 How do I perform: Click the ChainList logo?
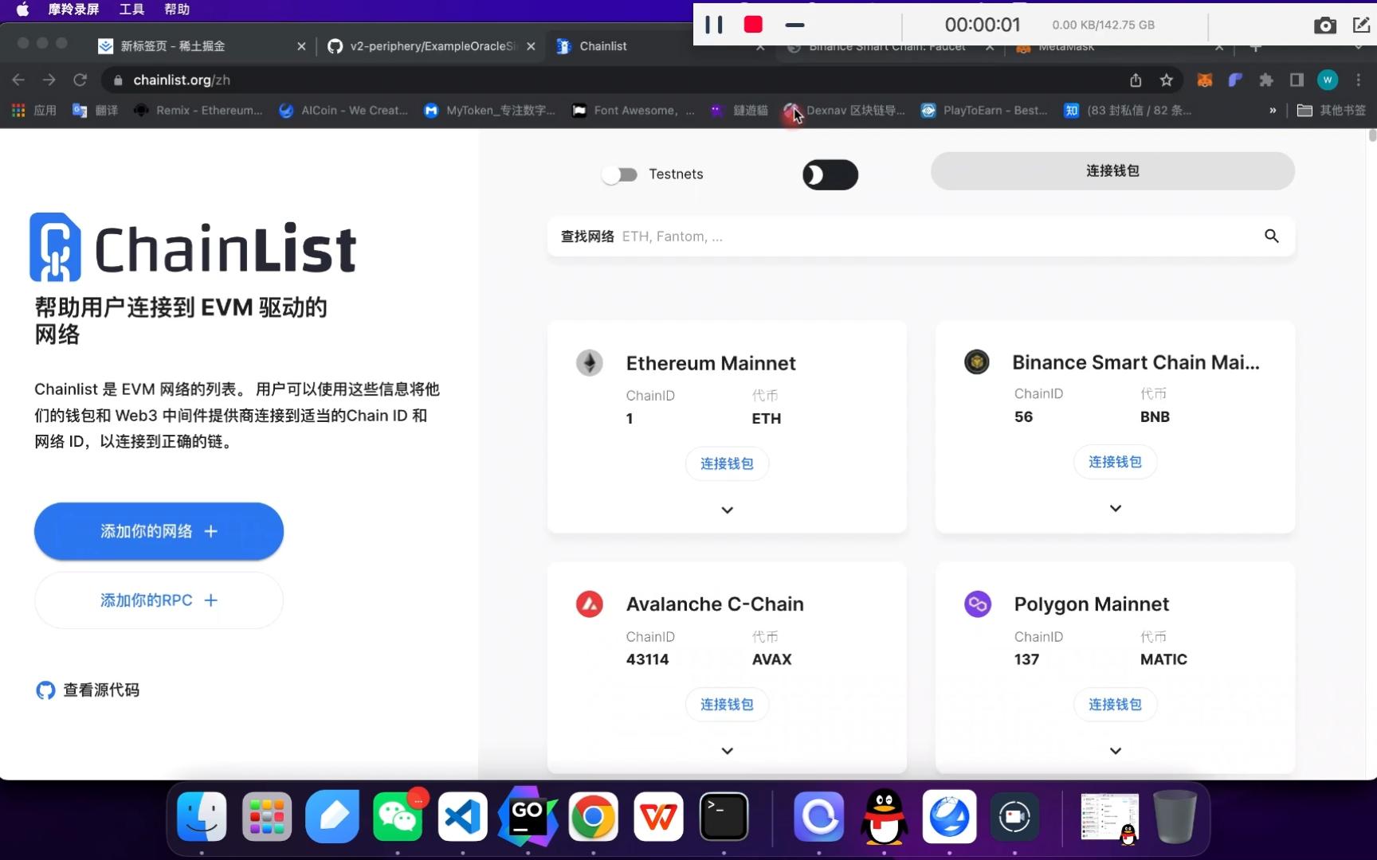[193, 248]
